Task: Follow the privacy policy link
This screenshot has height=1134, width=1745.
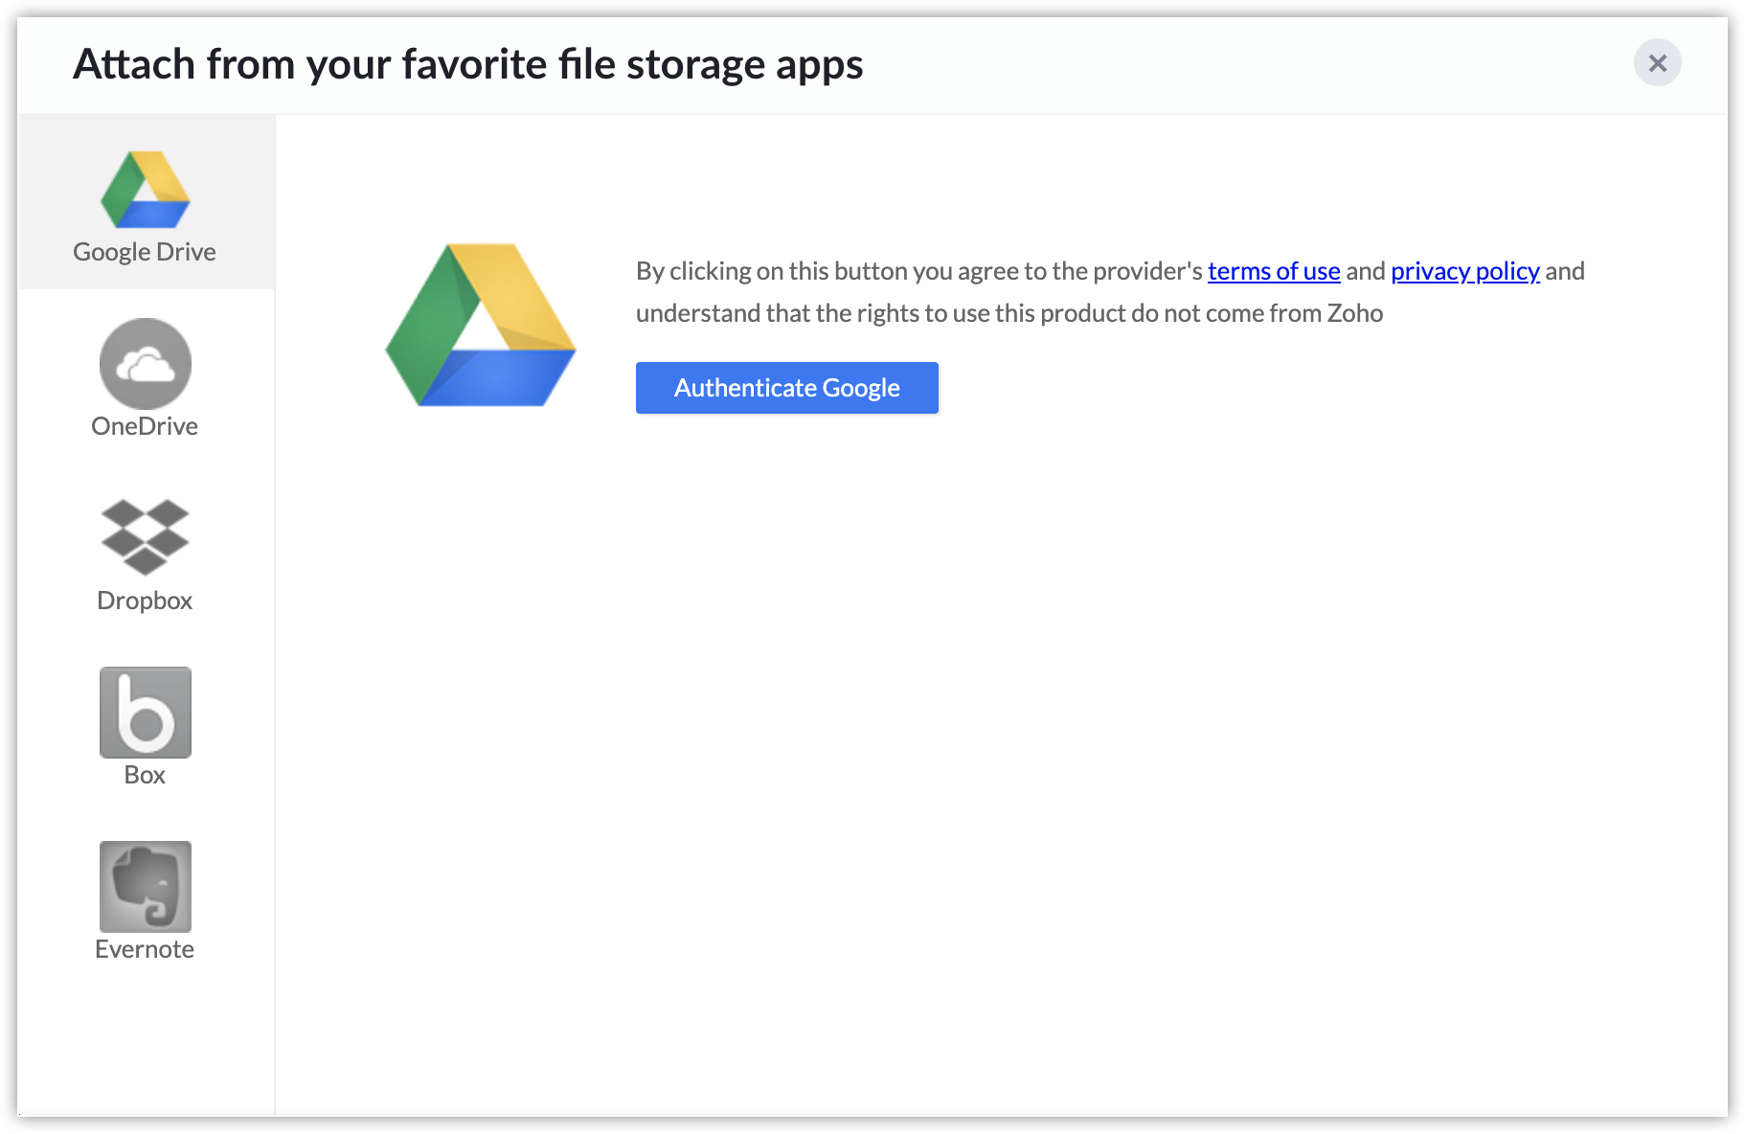Action: coord(1465,271)
